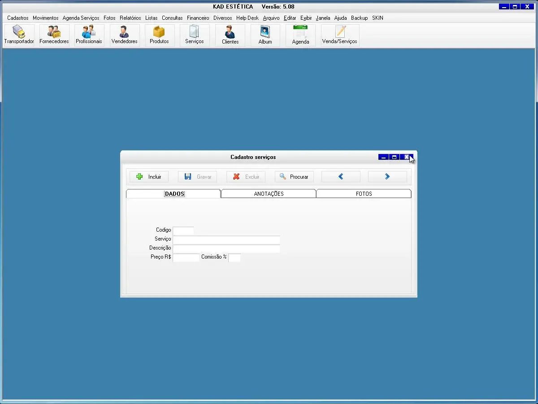Open the Relatórios menu
The image size is (538, 404).
pos(130,18)
